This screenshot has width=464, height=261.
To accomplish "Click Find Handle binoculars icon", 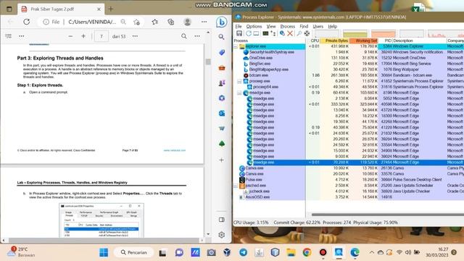I will click(x=299, y=33).
